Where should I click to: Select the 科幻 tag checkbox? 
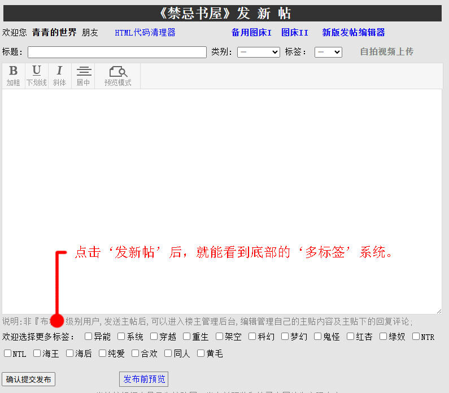pyautogui.click(x=252, y=337)
